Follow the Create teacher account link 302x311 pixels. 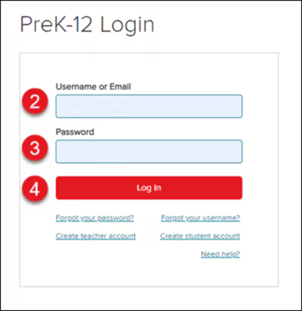tap(96, 236)
